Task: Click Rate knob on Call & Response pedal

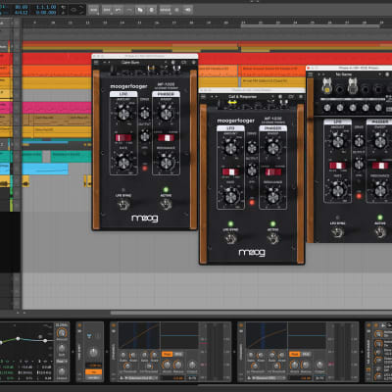Action: [230, 197]
